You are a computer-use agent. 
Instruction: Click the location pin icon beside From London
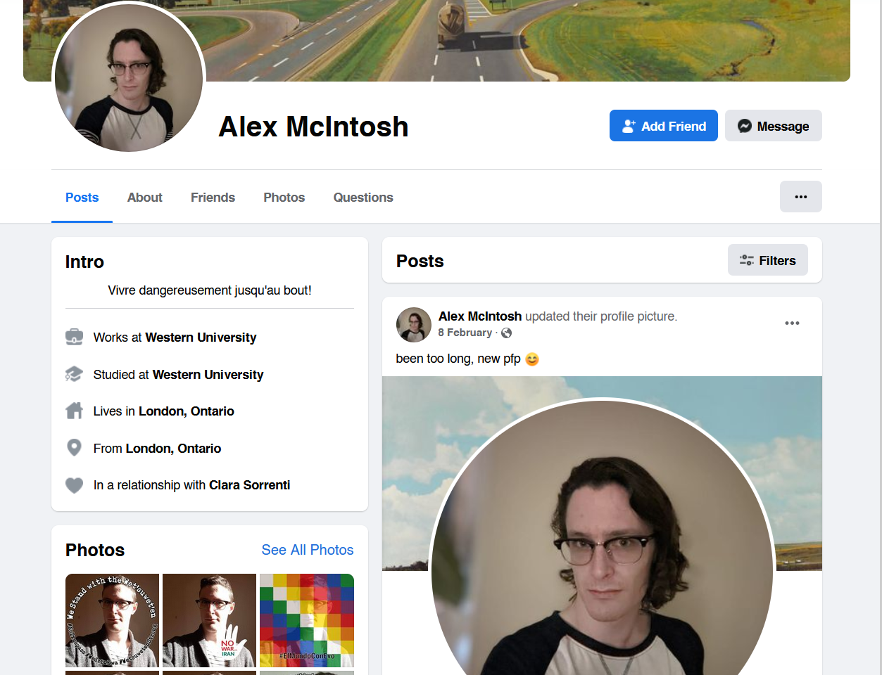(74, 448)
